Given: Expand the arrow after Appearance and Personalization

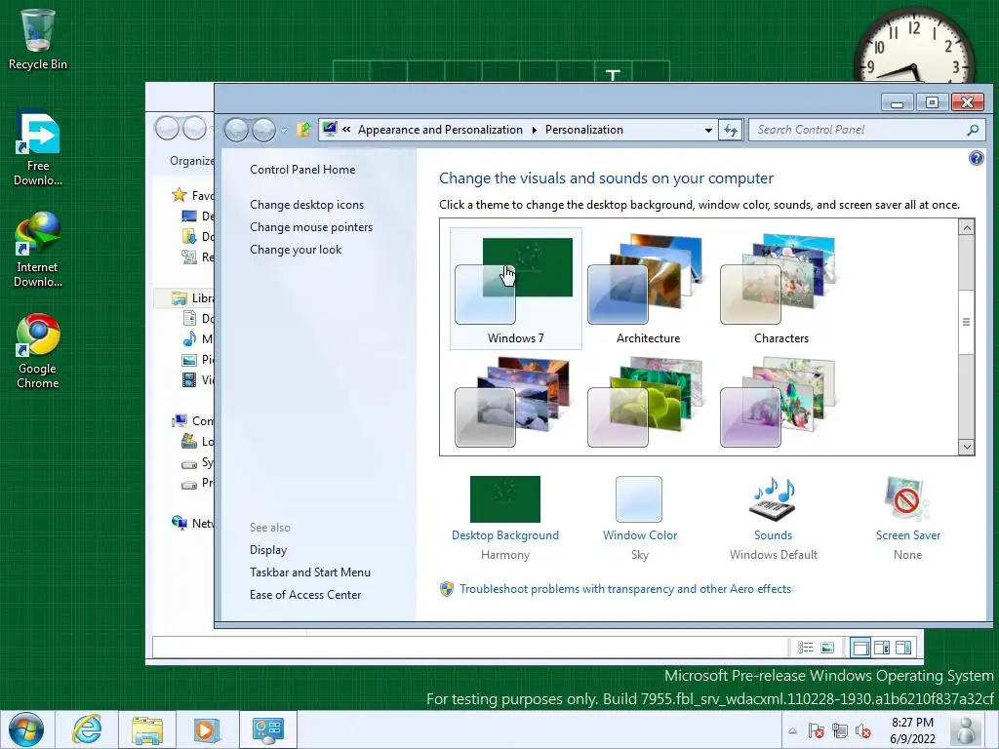Looking at the screenshot, I should click(x=534, y=130).
